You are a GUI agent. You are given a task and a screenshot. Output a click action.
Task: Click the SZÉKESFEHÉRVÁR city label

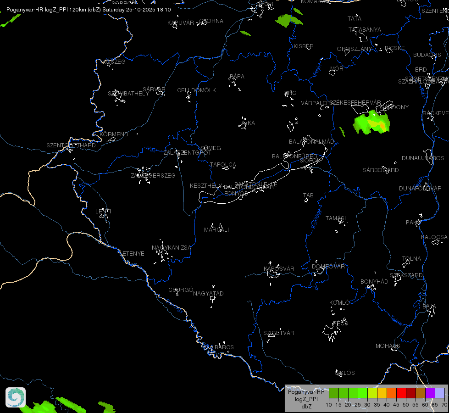pyautogui.click(x=355, y=103)
